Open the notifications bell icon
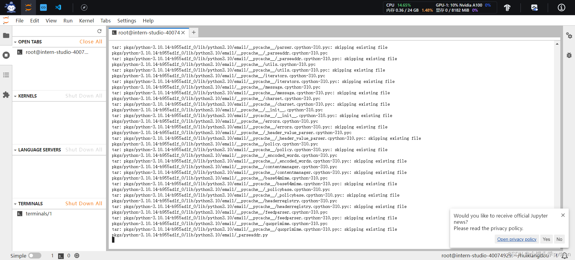Viewport: 575px width, 260px height. 565,256
